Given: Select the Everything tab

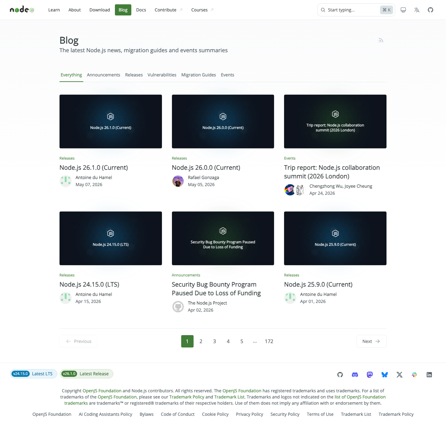Looking at the screenshot, I should (71, 75).
